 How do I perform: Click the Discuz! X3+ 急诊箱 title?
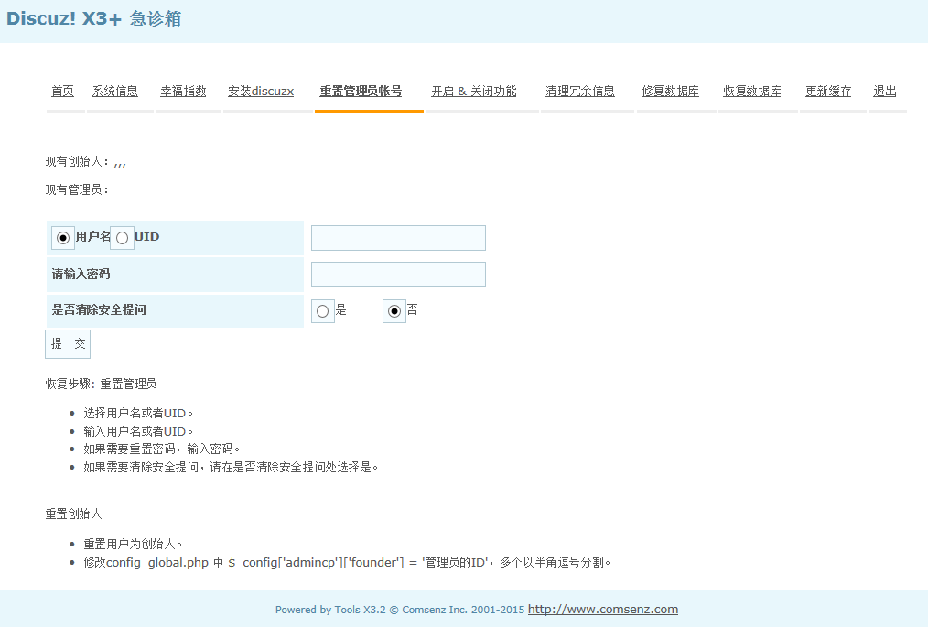93,18
